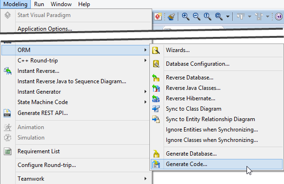Click the Generate Code icon
The width and height of the screenshot is (284, 184).
pyautogui.click(x=156, y=164)
